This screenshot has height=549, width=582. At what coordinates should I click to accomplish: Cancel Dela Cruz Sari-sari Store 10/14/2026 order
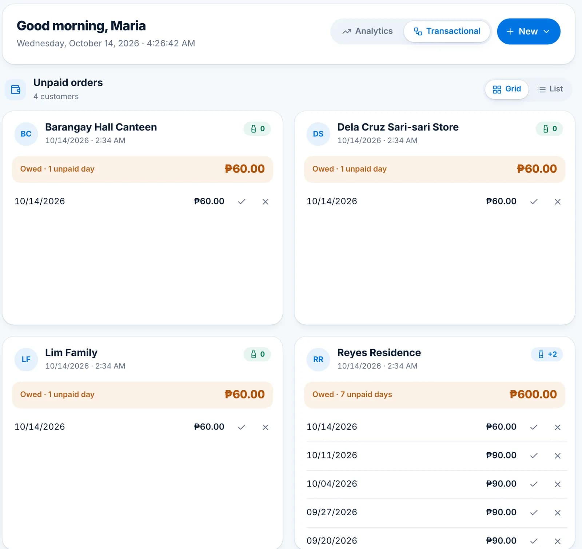[x=558, y=201]
